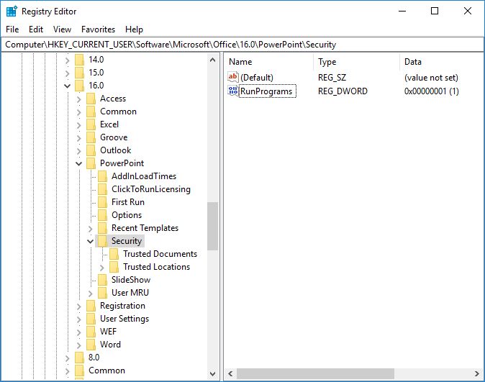This screenshot has width=485, height=382.
Task: Click the User MRU folder icon
Action: click(102, 293)
